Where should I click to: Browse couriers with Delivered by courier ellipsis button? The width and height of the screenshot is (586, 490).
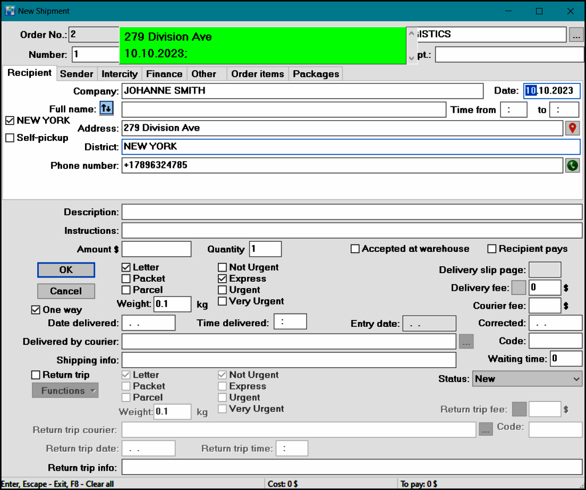(x=466, y=342)
